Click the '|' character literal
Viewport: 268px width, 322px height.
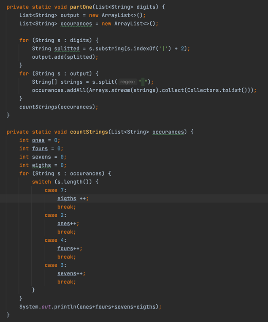point(163,49)
